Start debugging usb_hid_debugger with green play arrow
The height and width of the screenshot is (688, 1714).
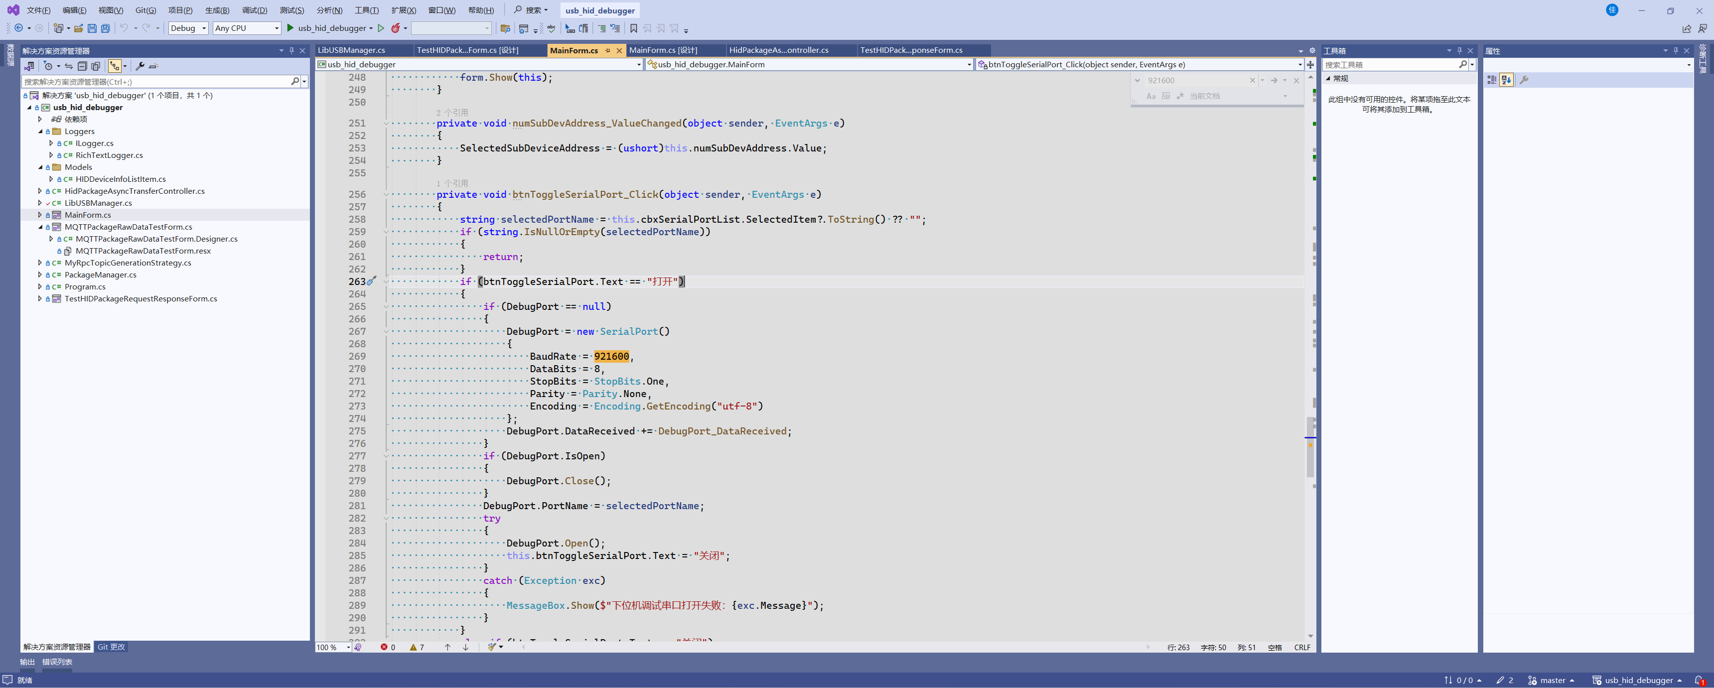(290, 28)
